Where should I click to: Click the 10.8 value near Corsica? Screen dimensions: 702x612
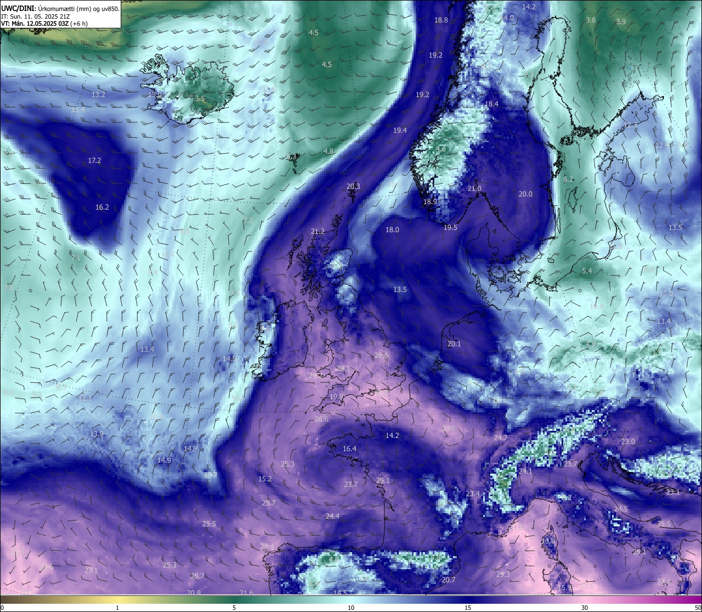[548, 541]
